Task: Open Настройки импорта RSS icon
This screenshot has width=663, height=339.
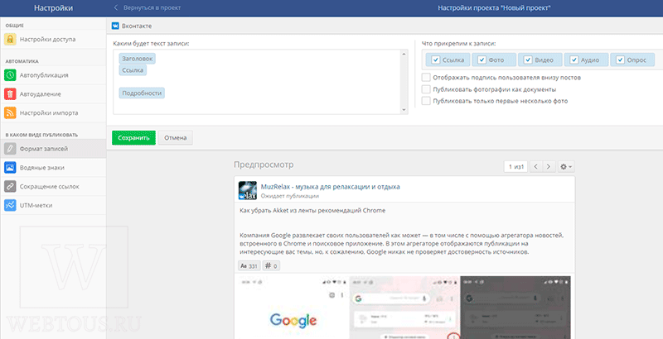Action: click(x=10, y=113)
